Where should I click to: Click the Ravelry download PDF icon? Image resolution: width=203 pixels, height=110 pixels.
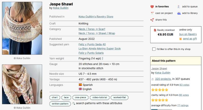pyautogui.click(x=155, y=30)
